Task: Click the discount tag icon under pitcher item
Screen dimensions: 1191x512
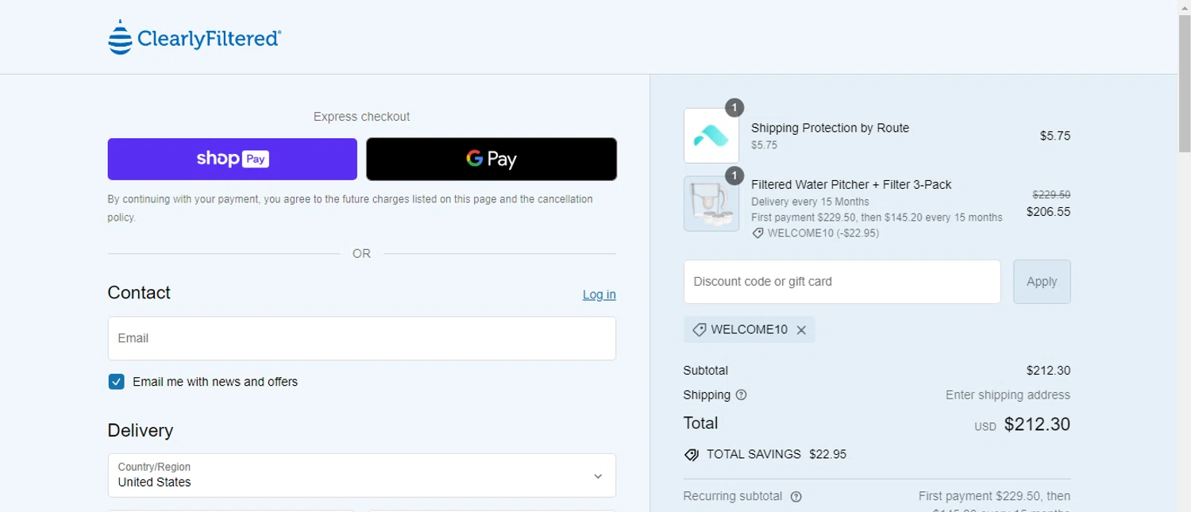Action: 758,233
